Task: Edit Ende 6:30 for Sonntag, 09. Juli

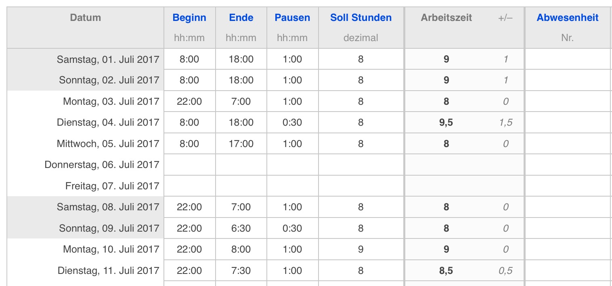Action: (x=241, y=228)
